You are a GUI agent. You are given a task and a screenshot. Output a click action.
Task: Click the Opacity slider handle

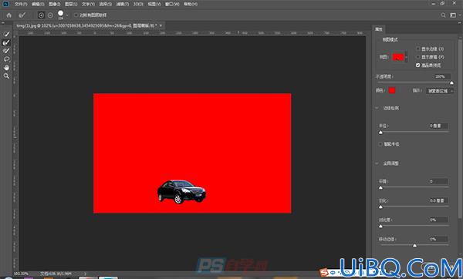pyautogui.click(x=451, y=83)
